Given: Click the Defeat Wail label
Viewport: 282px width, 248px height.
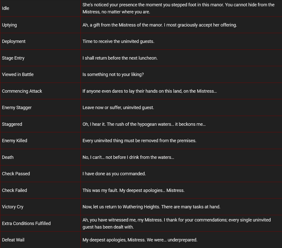Looking at the screenshot, I should click(x=13, y=240).
